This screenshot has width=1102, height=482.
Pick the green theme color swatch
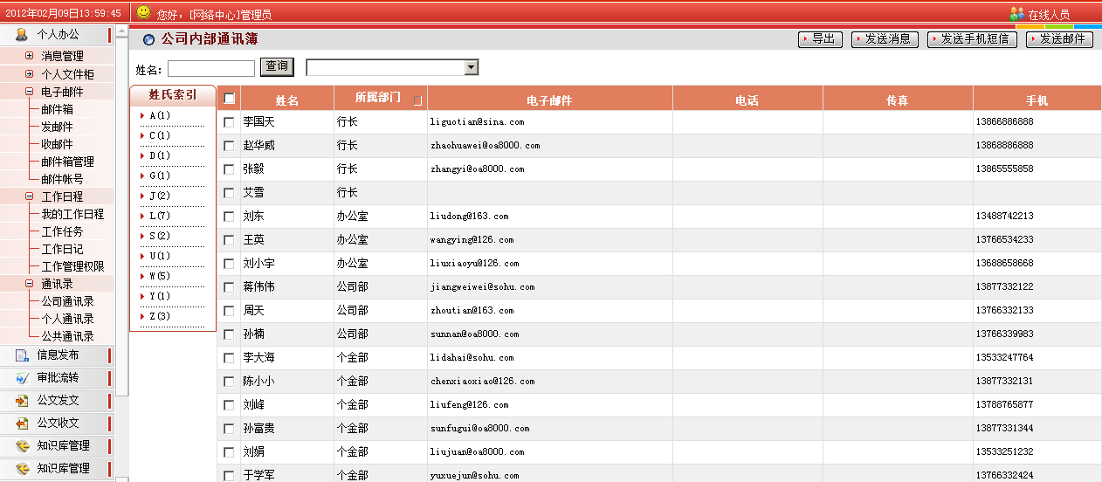1059,27
